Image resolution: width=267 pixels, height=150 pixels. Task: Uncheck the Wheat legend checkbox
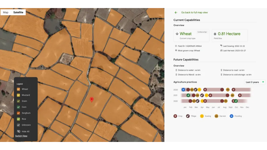(18, 89)
